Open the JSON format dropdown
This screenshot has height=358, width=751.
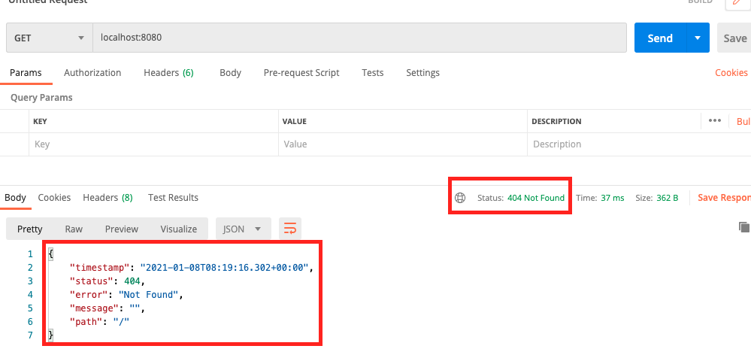point(244,229)
